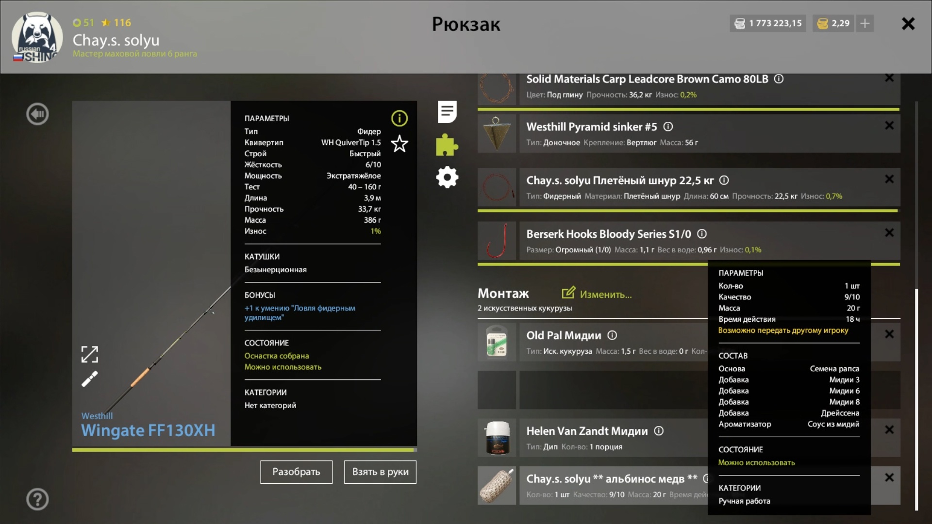Image resolution: width=932 pixels, height=524 pixels.
Task: Remove the альбинос медв groundbait item
Action: [889, 477]
